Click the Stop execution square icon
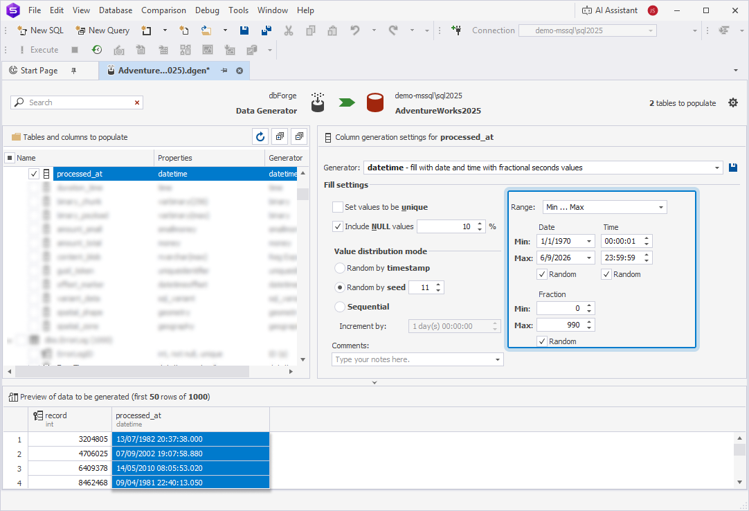Screen dimensions: 749x511 (x=75, y=50)
